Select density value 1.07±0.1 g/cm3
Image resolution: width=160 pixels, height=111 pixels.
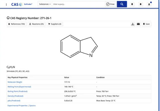point(70,96)
